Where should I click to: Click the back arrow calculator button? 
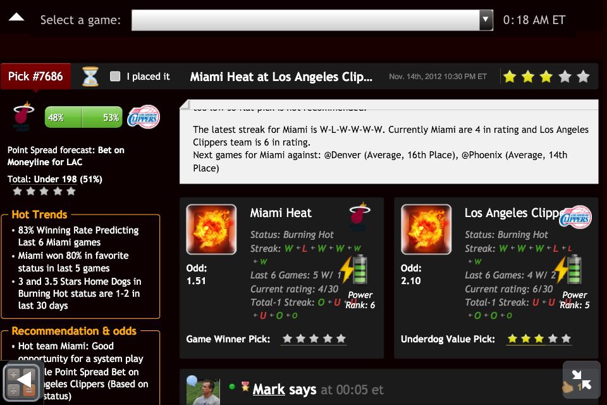point(21,382)
